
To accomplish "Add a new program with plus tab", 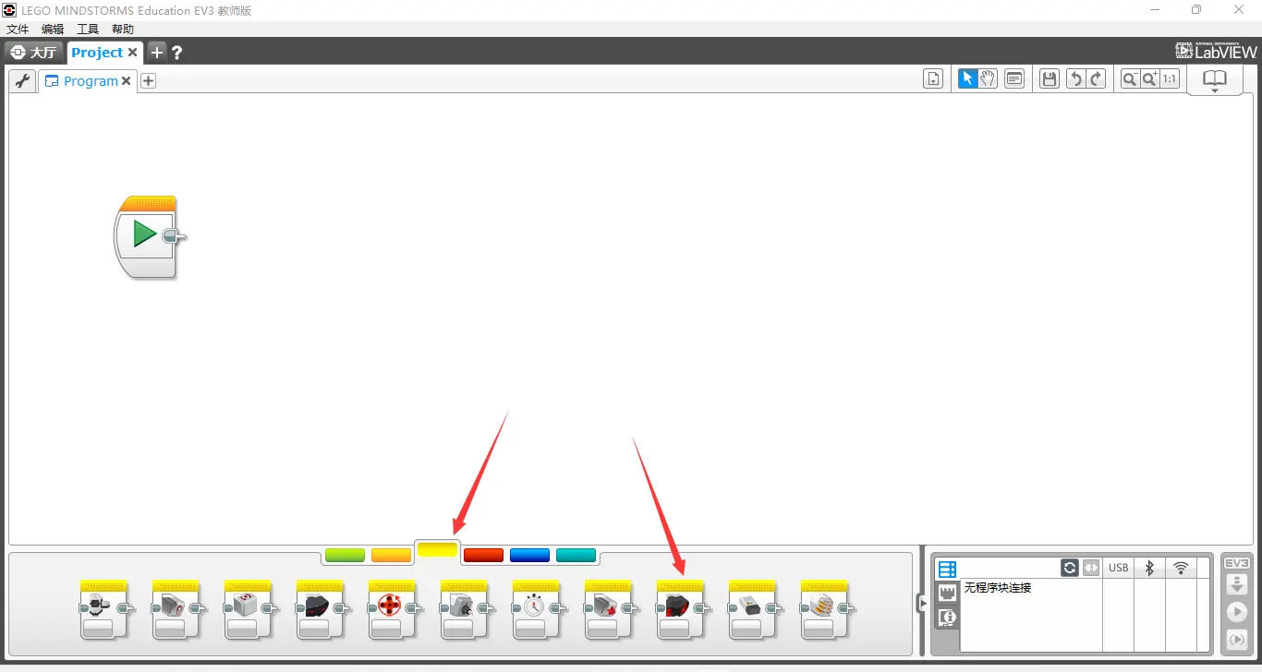I will 148,80.
